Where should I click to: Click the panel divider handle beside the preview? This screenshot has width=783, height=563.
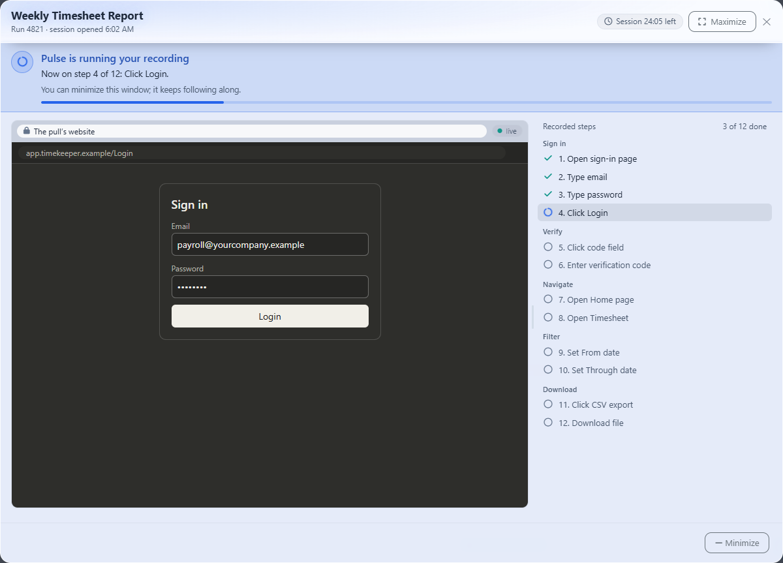coord(533,317)
